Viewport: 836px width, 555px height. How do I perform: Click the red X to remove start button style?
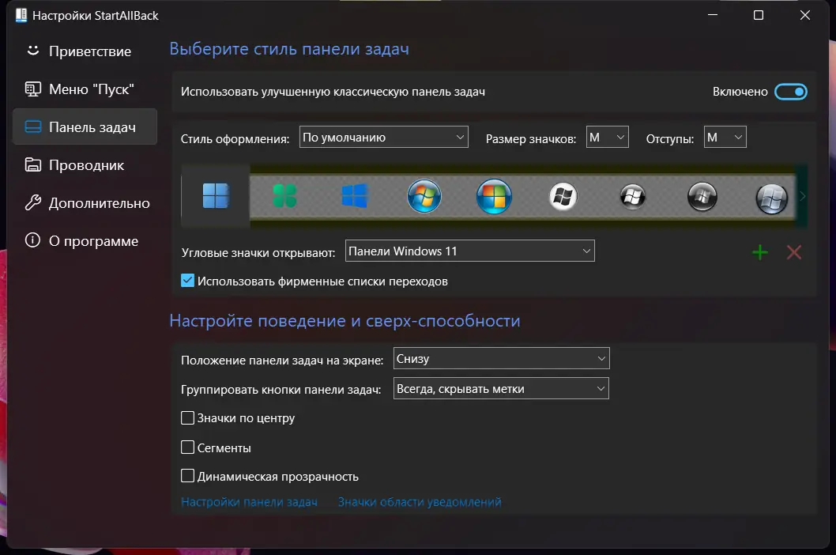(793, 251)
